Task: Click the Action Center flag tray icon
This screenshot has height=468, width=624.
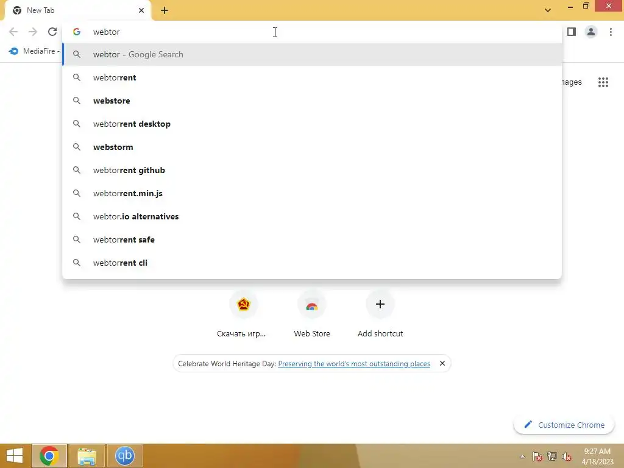Action: [537, 456]
